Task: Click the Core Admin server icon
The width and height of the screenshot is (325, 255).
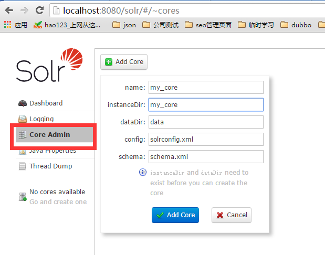Action: click(23, 135)
